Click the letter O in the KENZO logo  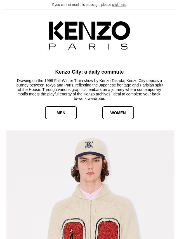coord(121,31)
